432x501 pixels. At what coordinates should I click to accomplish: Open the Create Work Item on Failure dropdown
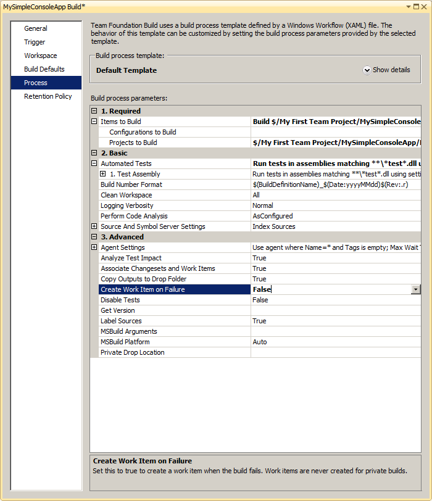tap(415, 289)
